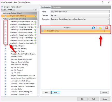The image size is (112, 102).
Task: Click the yellow warning threshold column icon
Action: pyautogui.click(x=100, y=28)
